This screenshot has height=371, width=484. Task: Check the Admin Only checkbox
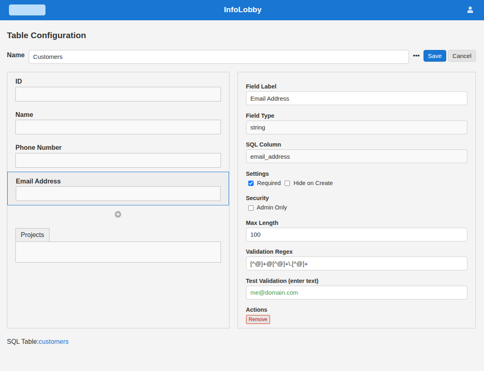pos(251,208)
